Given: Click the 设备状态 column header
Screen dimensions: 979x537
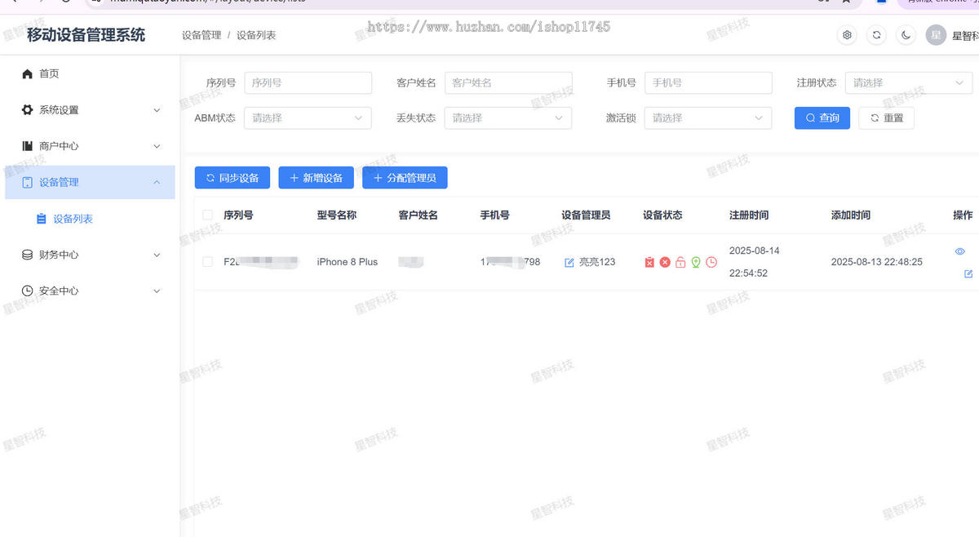Looking at the screenshot, I should coord(662,215).
